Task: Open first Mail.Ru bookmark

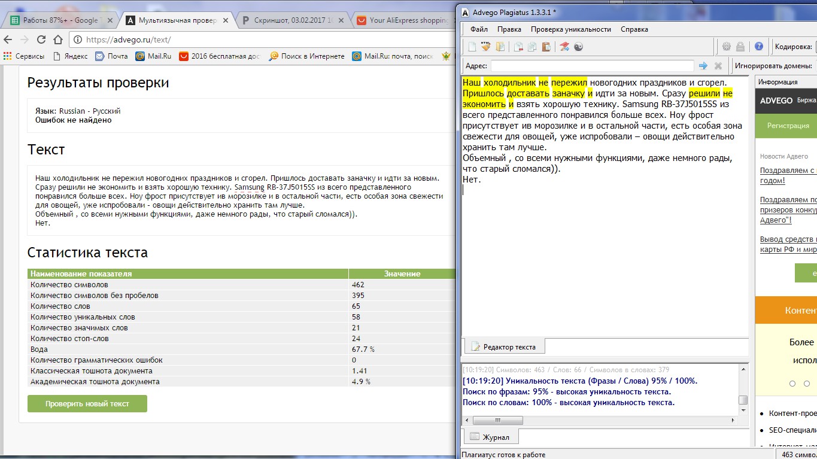Action: (153, 56)
